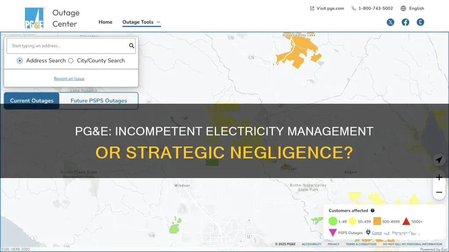Screen dimensions: 449x252
Task: Click the Customers affected help icon
Action: coord(372,210)
